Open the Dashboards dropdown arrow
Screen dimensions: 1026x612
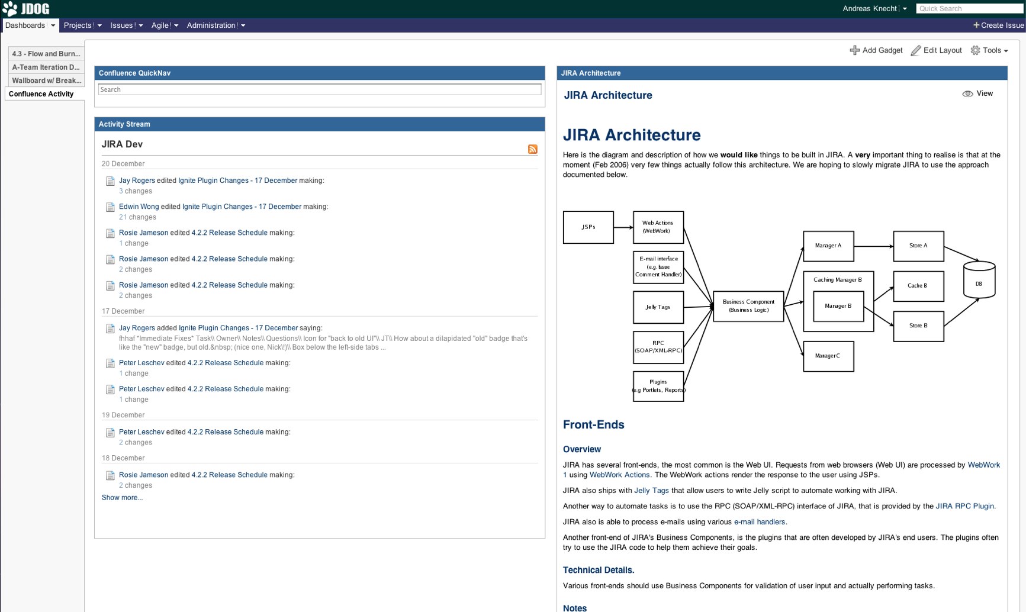53,25
